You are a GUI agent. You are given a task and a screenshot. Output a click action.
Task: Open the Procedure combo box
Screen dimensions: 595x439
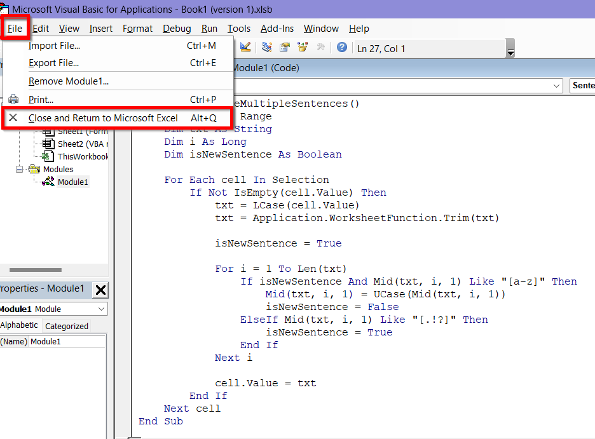coord(582,86)
